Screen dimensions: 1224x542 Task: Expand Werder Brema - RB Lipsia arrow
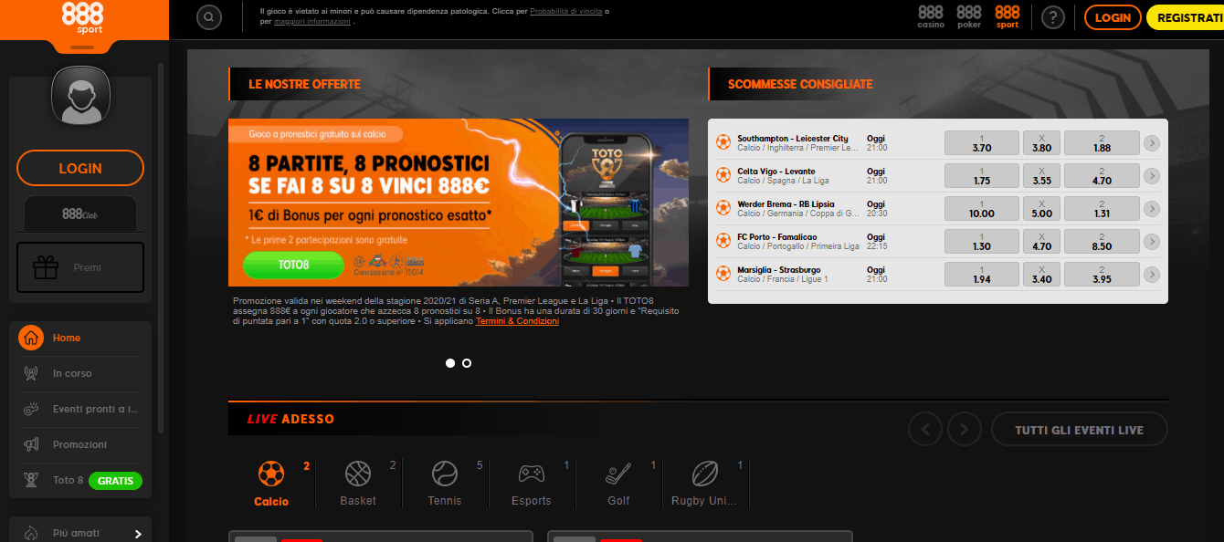coord(1152,209)
